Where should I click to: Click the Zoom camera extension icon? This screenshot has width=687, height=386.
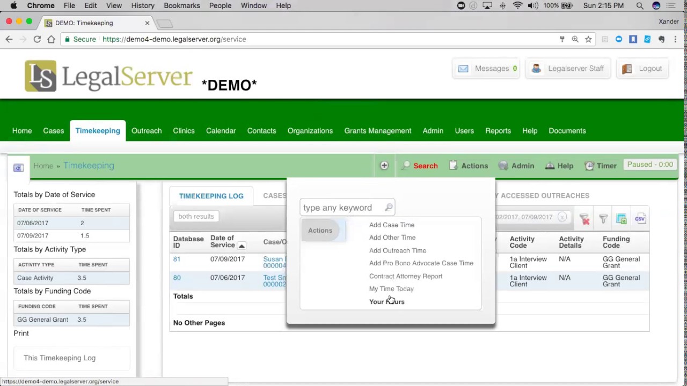pos(619,39)
